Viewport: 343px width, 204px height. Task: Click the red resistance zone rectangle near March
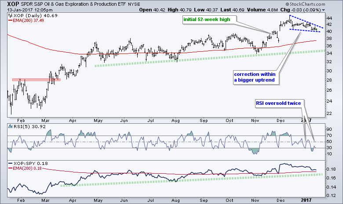click(x=36, y=80)
